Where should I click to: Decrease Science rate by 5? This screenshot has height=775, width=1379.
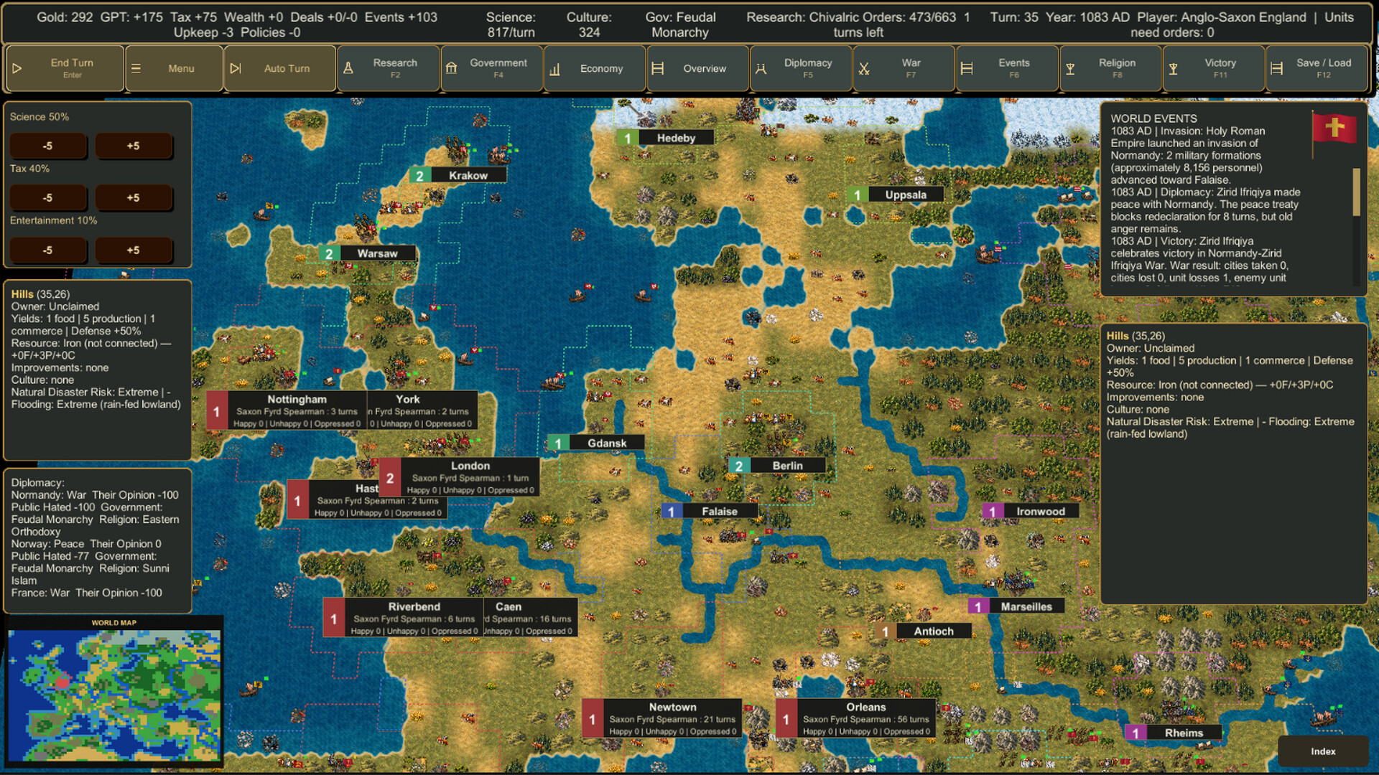(x=48, y=146)
